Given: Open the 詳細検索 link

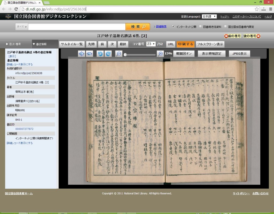Looking at the screenshot, I should pos(161,26).
